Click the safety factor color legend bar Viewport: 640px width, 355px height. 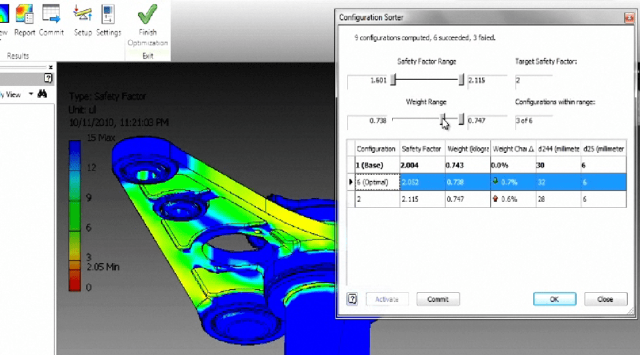coord(75,216)
